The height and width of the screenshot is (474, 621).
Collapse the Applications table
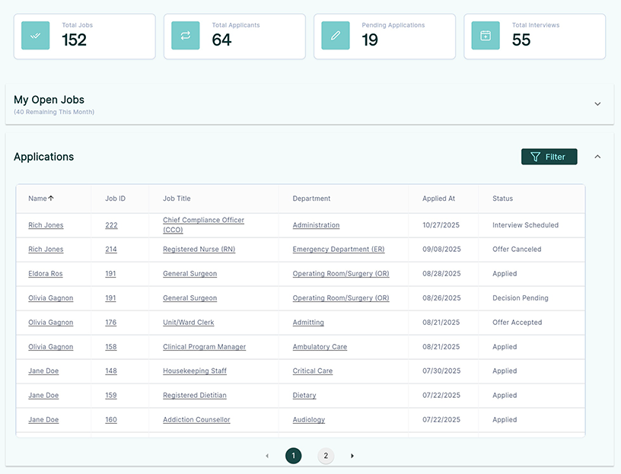point(597,156)
